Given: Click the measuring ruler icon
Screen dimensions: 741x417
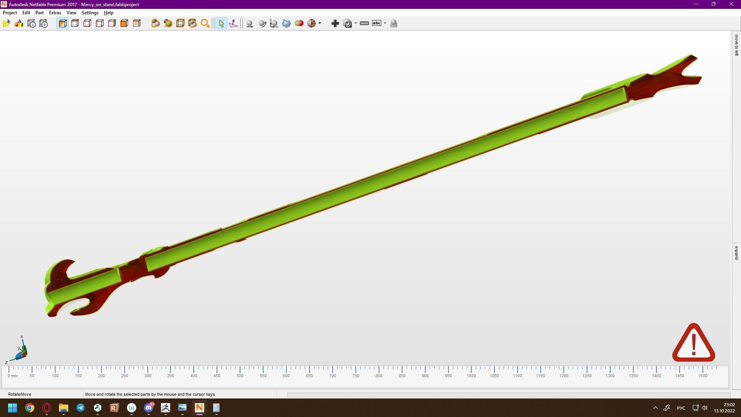Looking at the screenshot, I should coord(364,24).
